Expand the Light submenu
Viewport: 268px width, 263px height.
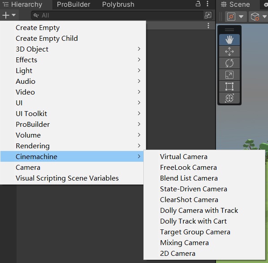(x=73, y=71)
